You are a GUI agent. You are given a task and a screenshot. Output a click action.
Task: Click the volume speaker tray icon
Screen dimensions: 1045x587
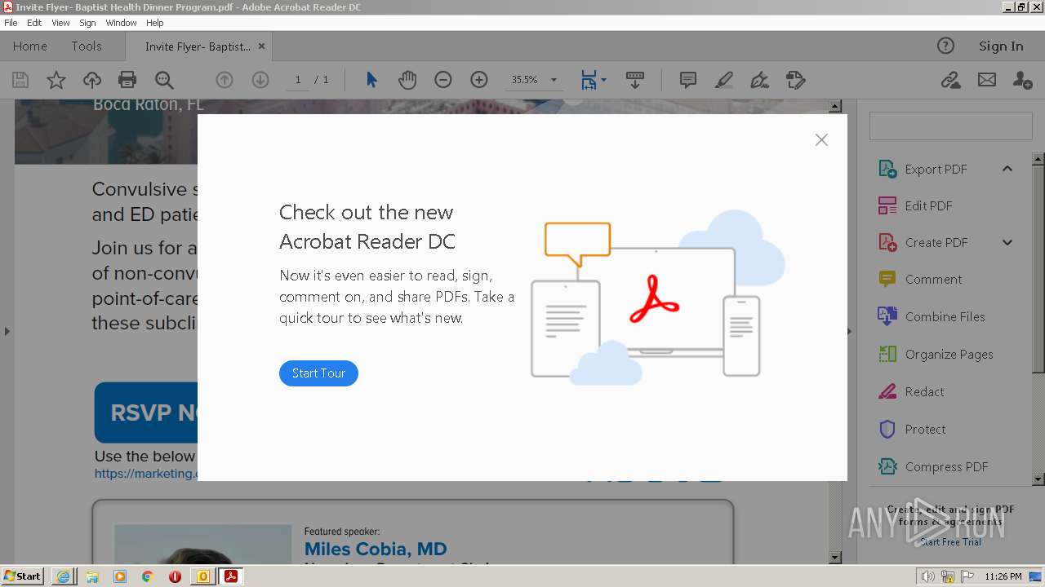927,576
